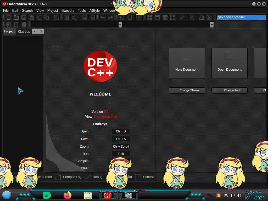Open the Tools menu

(x=82, y=10)
